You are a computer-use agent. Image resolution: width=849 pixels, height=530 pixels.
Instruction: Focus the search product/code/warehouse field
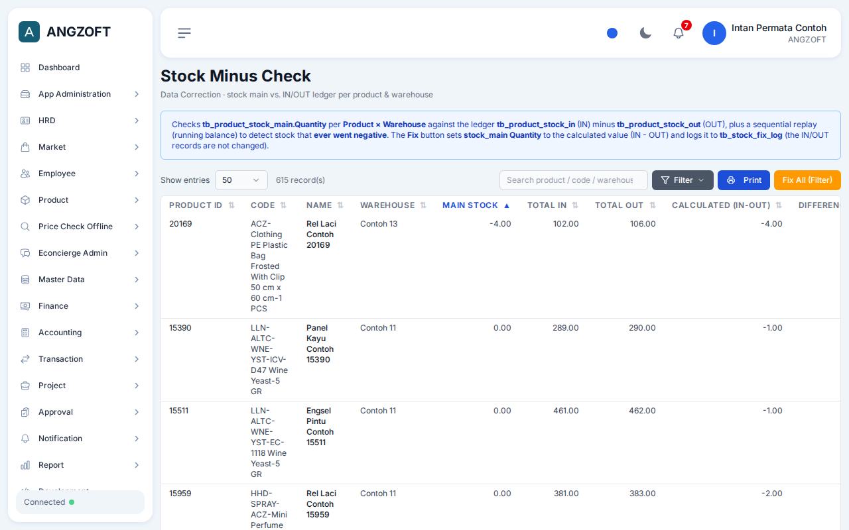coord(574,180)
